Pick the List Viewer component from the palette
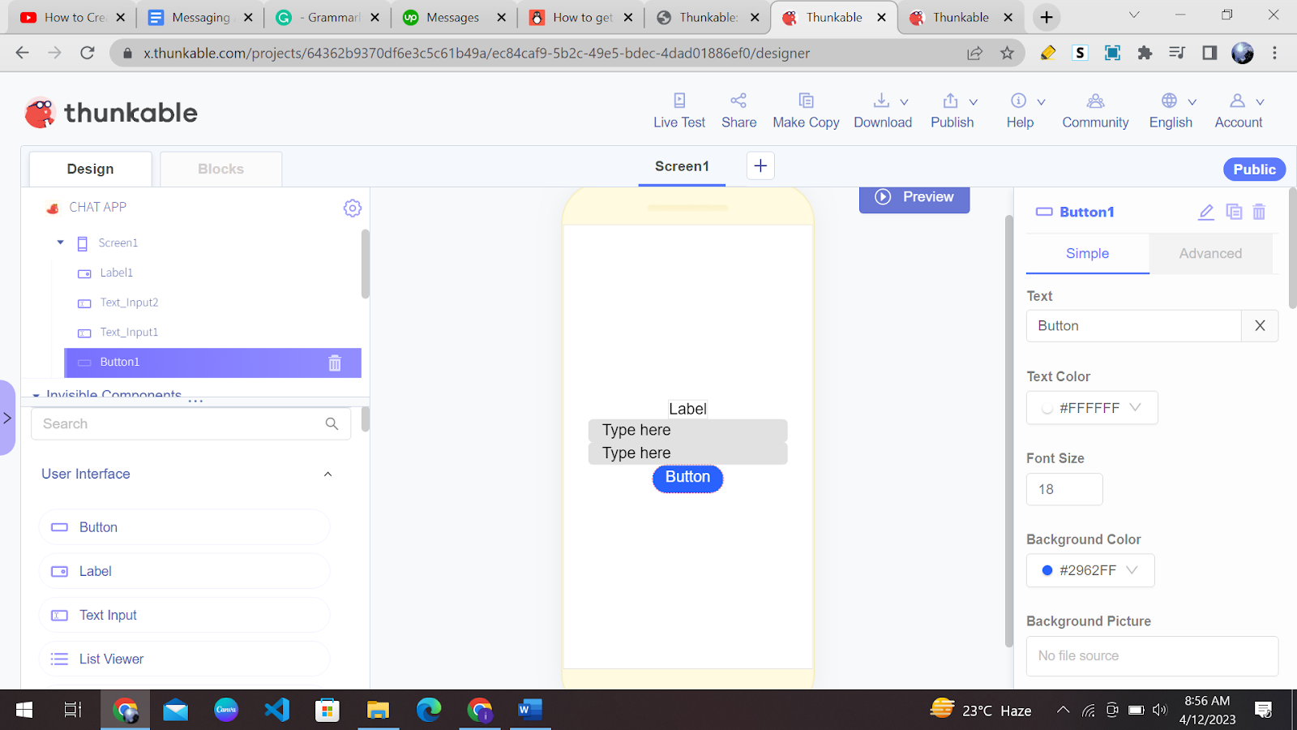Screen dimensions: 1297x730 click(x=184, y=659)
